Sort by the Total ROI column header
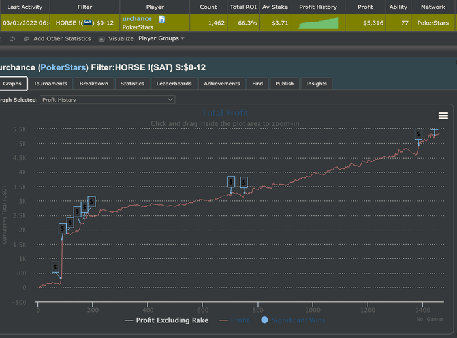 click(244, 7)
